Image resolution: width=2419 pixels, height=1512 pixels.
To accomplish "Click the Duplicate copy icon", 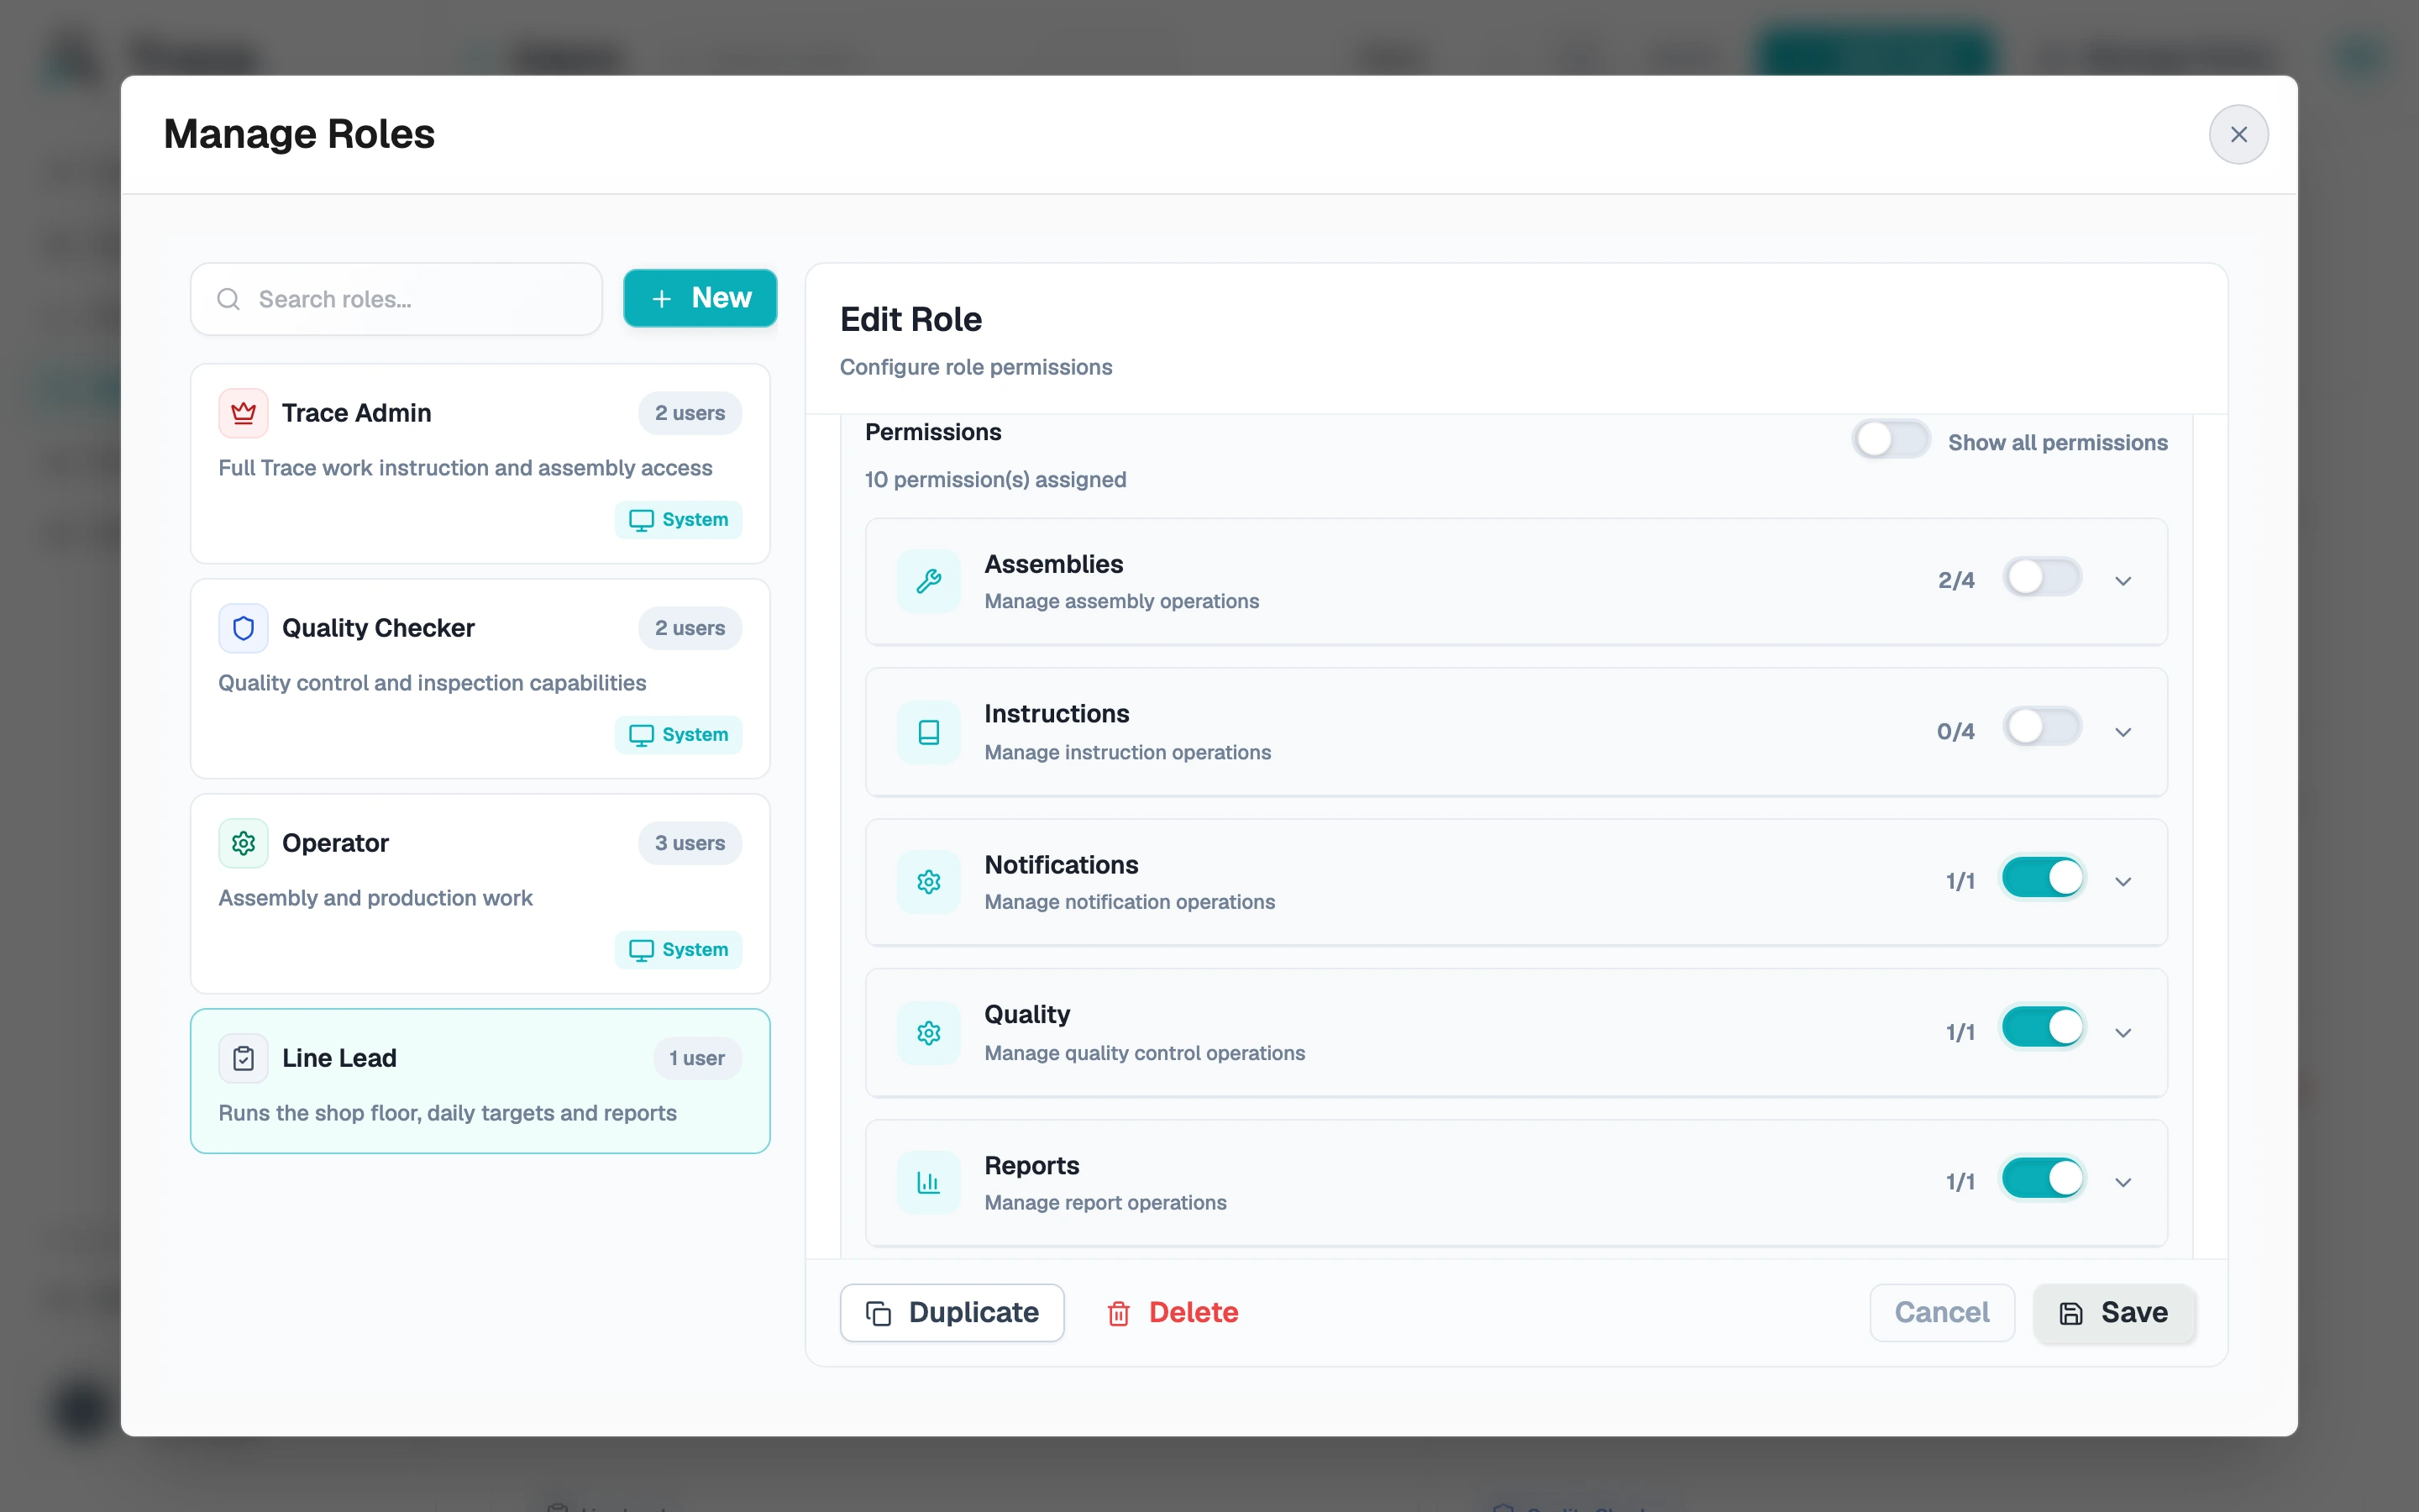I will coord(878,1313).
